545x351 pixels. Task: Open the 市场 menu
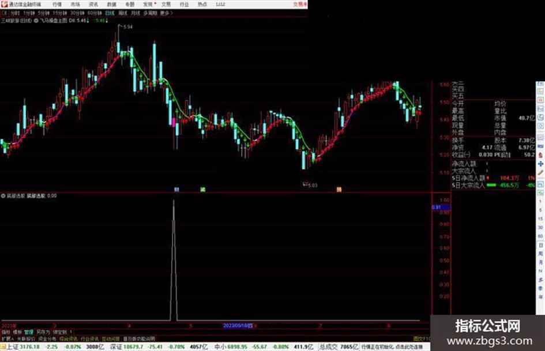click(75, 4)
